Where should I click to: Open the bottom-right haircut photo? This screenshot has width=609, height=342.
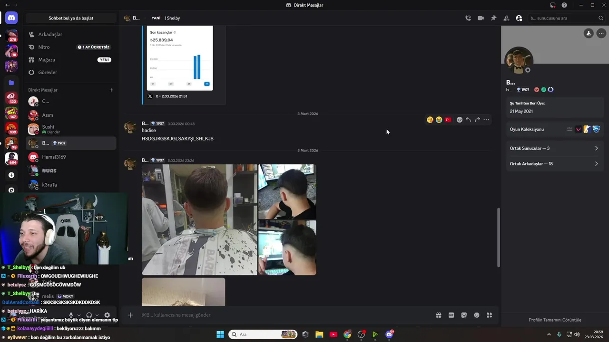click(287, 247)
